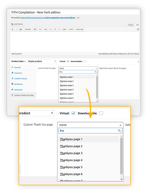This screenshot has height=195, width=153.
Task: Click the Attributes tab table icon
Action: coord(12,84)
